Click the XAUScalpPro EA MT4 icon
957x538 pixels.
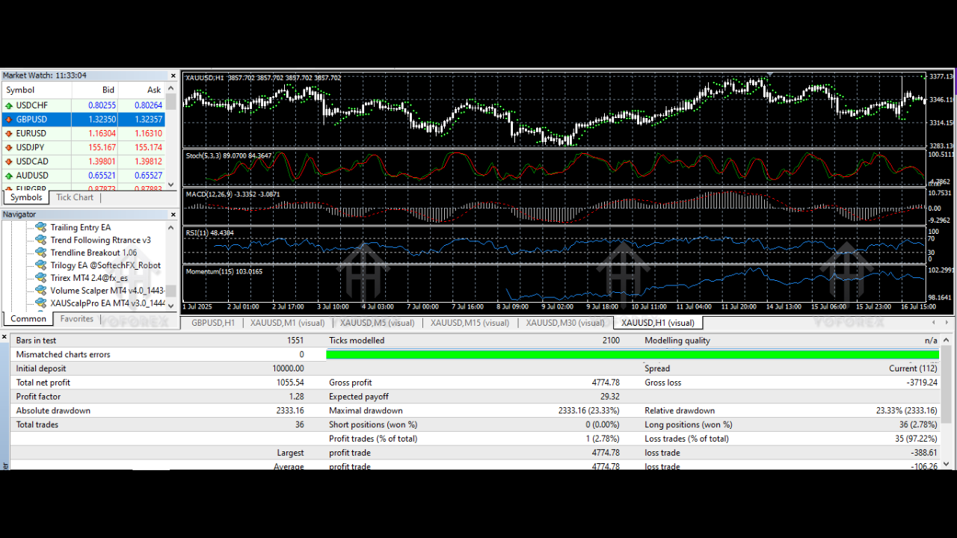click(40, 303)
